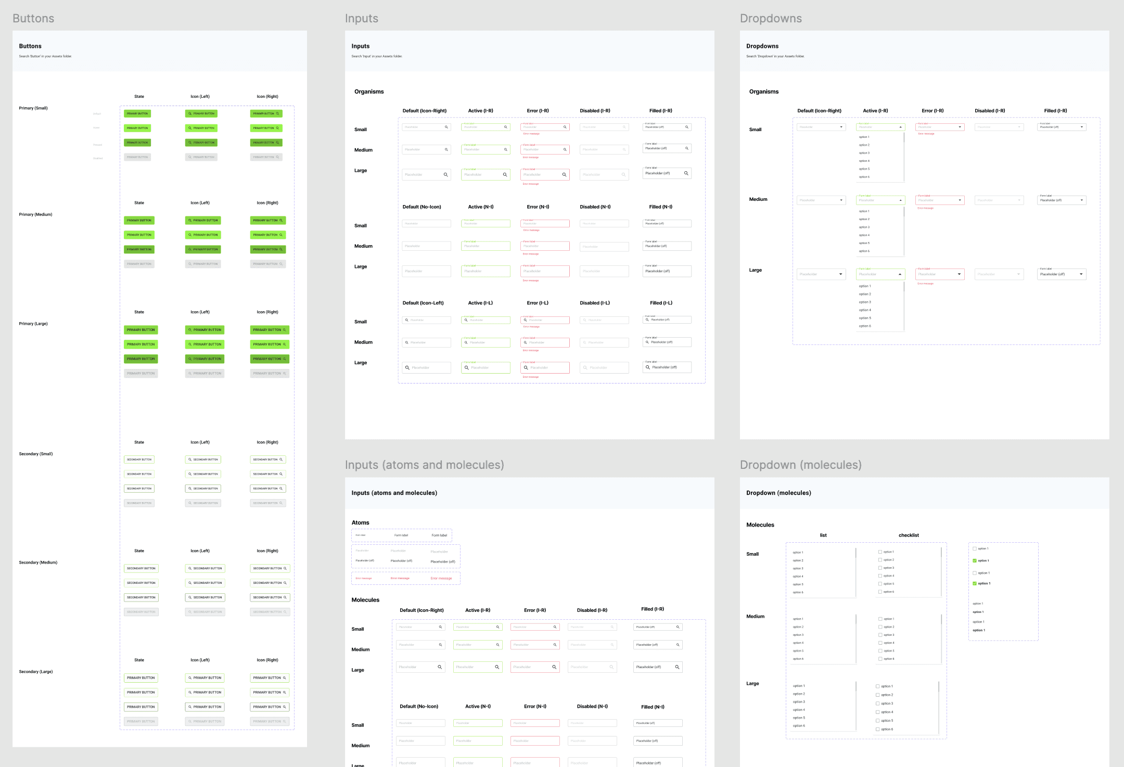The width and height of the screenshot is (1124, 767).
Task: Click a SECONDARY BUTTON in the Secondary (Large) group
Action: coord(140,677)
